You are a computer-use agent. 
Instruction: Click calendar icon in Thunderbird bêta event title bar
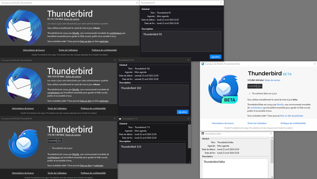203,134
